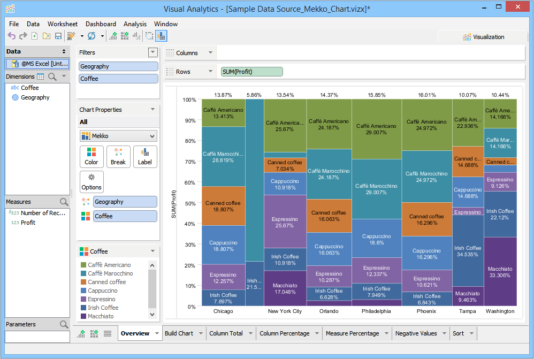
Task: Open the Rows shelf dropdown arrow
Action: [210, 72]
